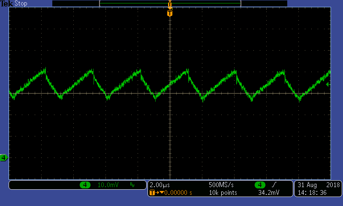This screenshot has height=206, width=343.
Task: Click the trigger source channel 4 badge
Action: click(x=260, y=185)
